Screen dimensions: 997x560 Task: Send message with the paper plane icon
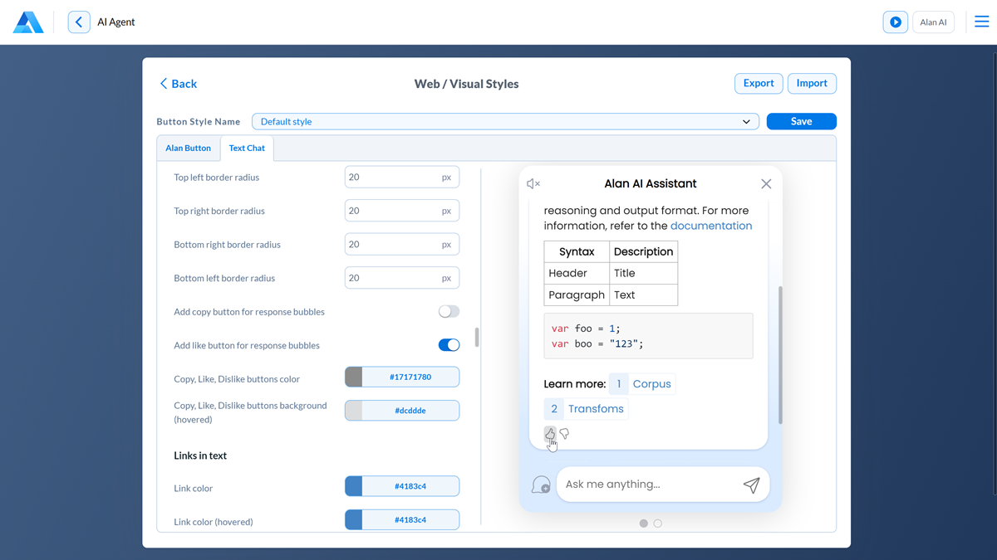pos(751,485)
